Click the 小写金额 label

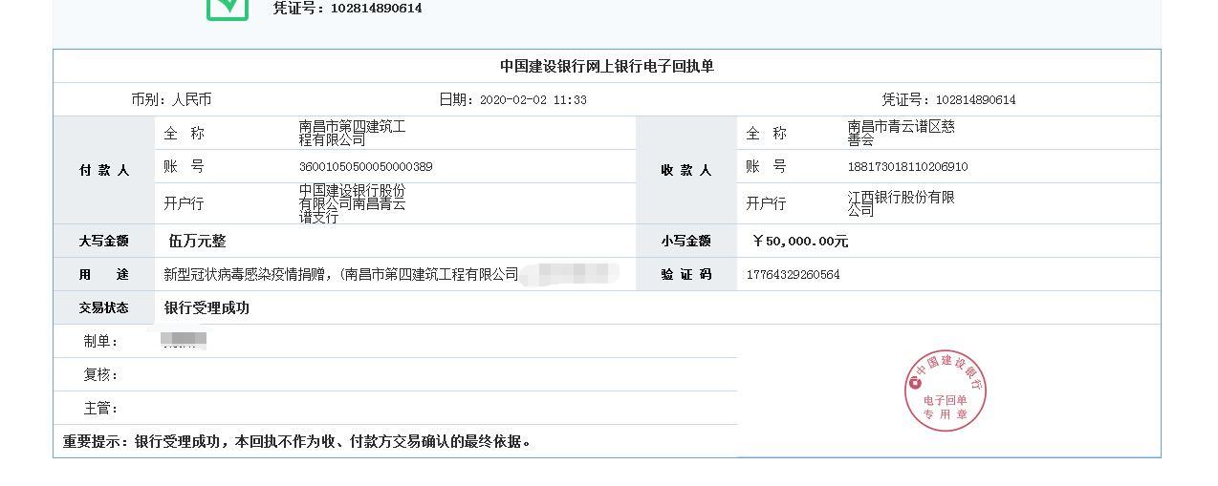click(x=686, y=241)
